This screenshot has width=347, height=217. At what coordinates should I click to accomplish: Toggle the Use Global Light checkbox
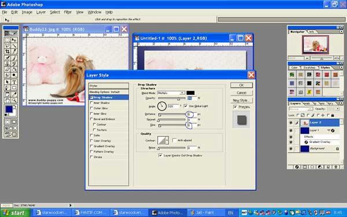click(186, 106)
